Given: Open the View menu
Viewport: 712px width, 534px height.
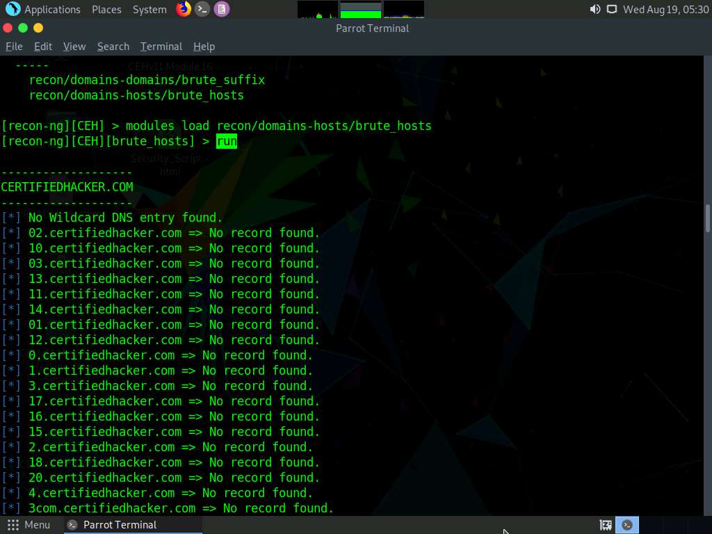Looking at the screenshot, I should point(74,47).
